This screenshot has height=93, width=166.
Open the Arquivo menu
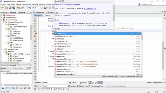pos(3,4)
